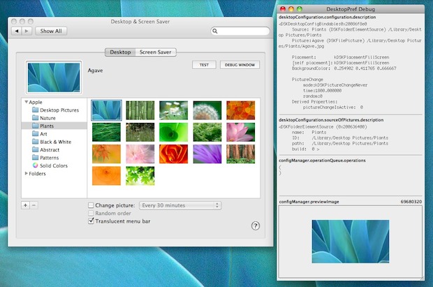The height and width of the screenshot is (287, 433).
Task: Choose the dry meadow grass wallpaper thumbnail
Action: click(140, 132)
